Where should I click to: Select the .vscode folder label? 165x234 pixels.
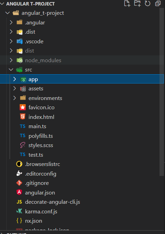click(34, 42)
